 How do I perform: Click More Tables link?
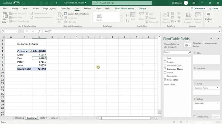[170, 84]
